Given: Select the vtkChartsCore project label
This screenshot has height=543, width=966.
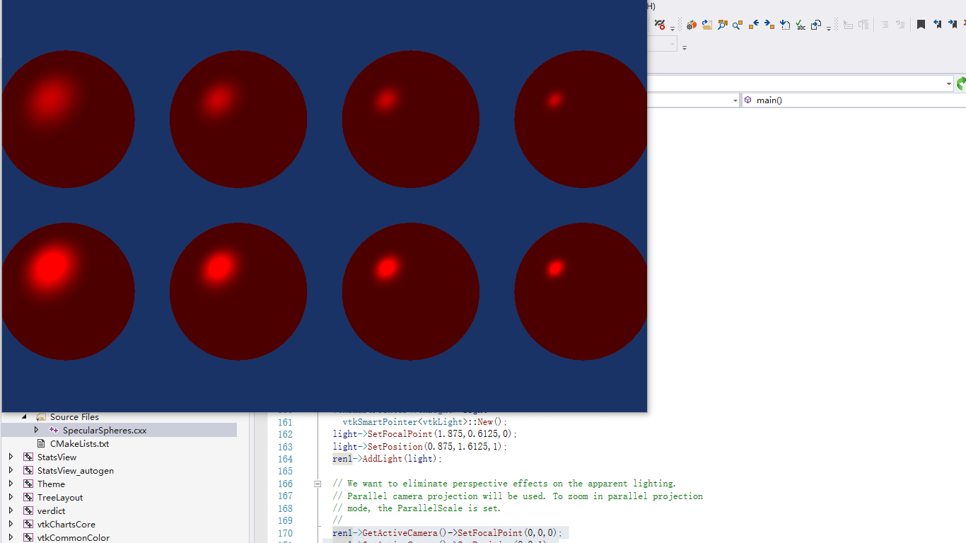Looking at the screenshot, I should coord(66,525).
